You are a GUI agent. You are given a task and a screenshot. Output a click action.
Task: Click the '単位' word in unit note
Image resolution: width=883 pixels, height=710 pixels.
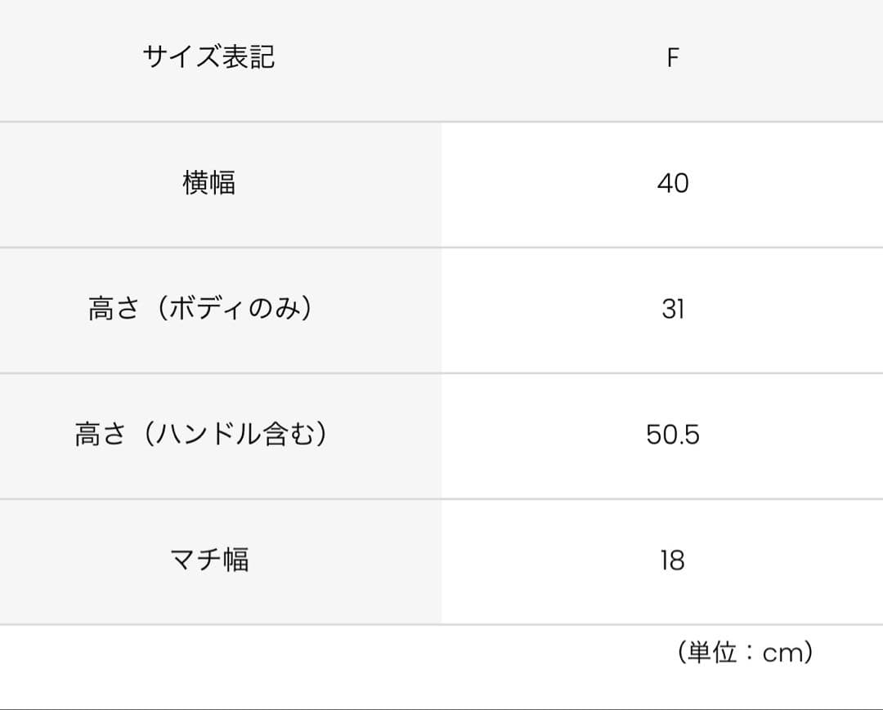[x=713, y=653]
